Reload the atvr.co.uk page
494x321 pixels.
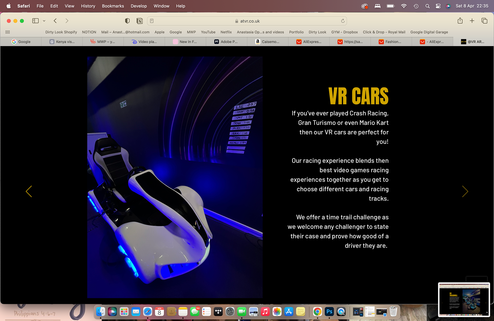click(343, 21)
